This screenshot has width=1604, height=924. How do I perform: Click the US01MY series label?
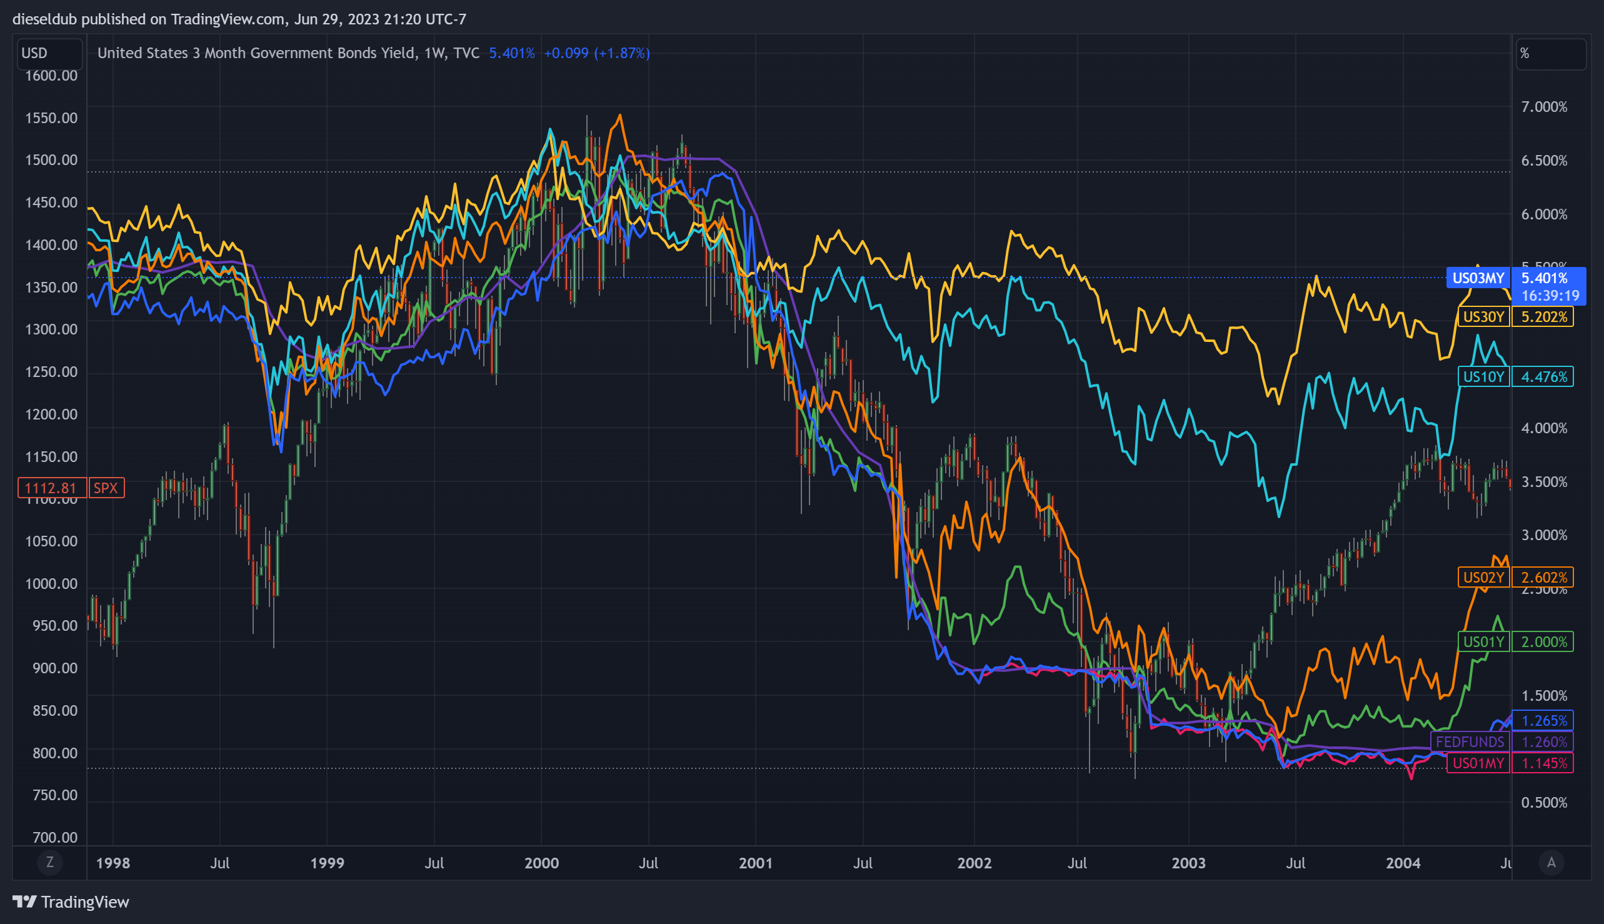tap(1478, 763)
